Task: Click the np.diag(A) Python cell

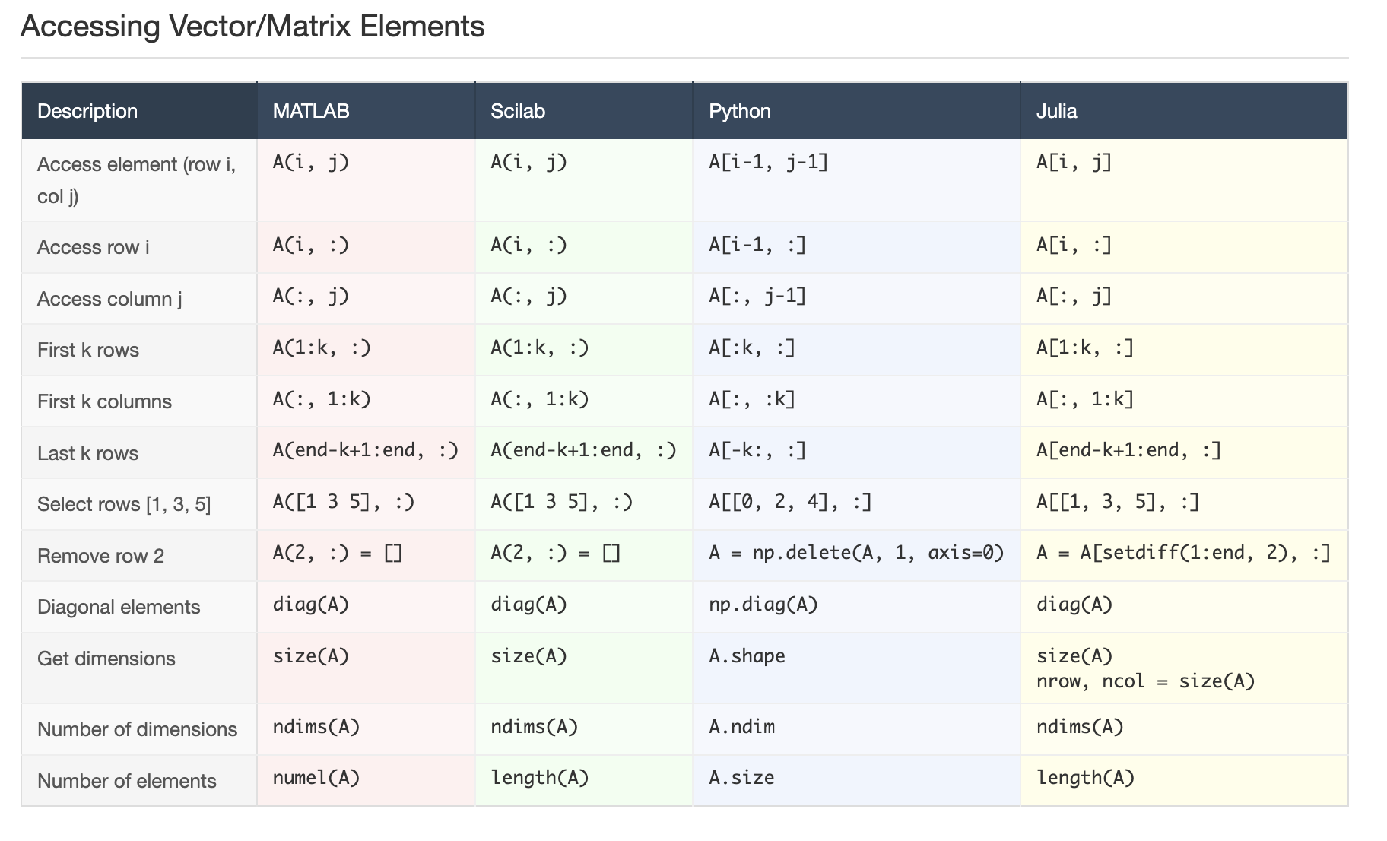Action: [x=763, y=605]
